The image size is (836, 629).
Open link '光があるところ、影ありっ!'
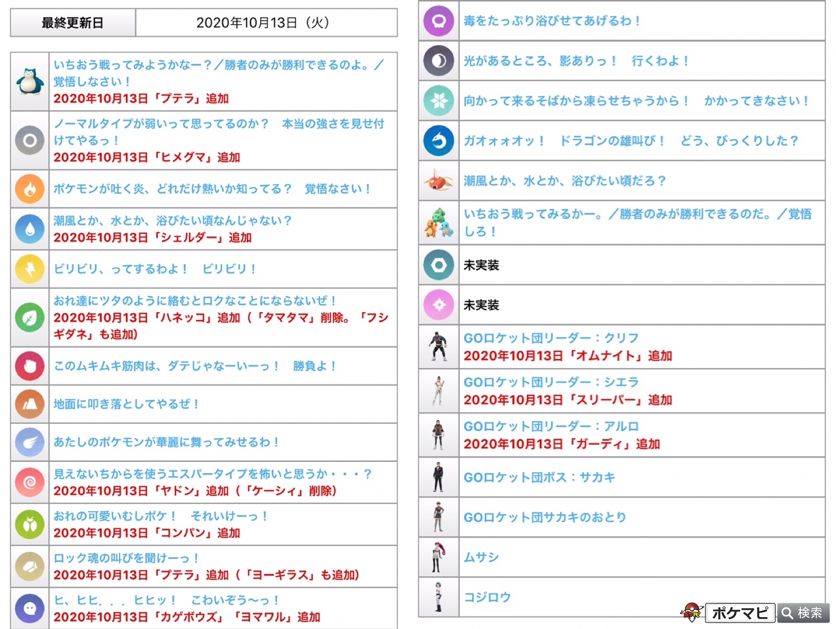[x=576, y=61]
